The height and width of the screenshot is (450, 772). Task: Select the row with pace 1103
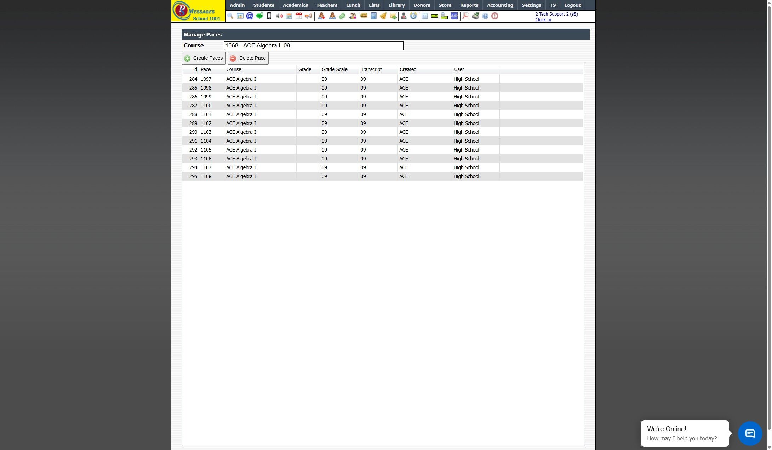(241, 132)
